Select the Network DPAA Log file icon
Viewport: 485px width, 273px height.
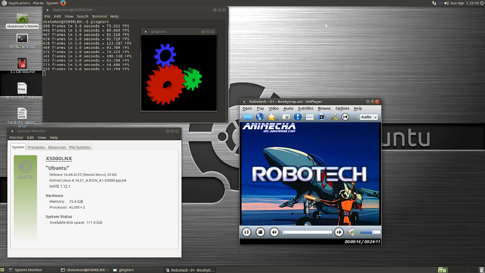tap(22, 91)
